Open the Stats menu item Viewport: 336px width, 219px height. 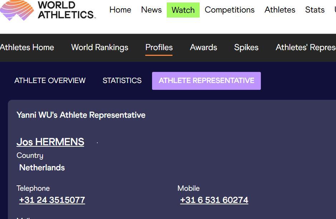(x=315, y=10)
